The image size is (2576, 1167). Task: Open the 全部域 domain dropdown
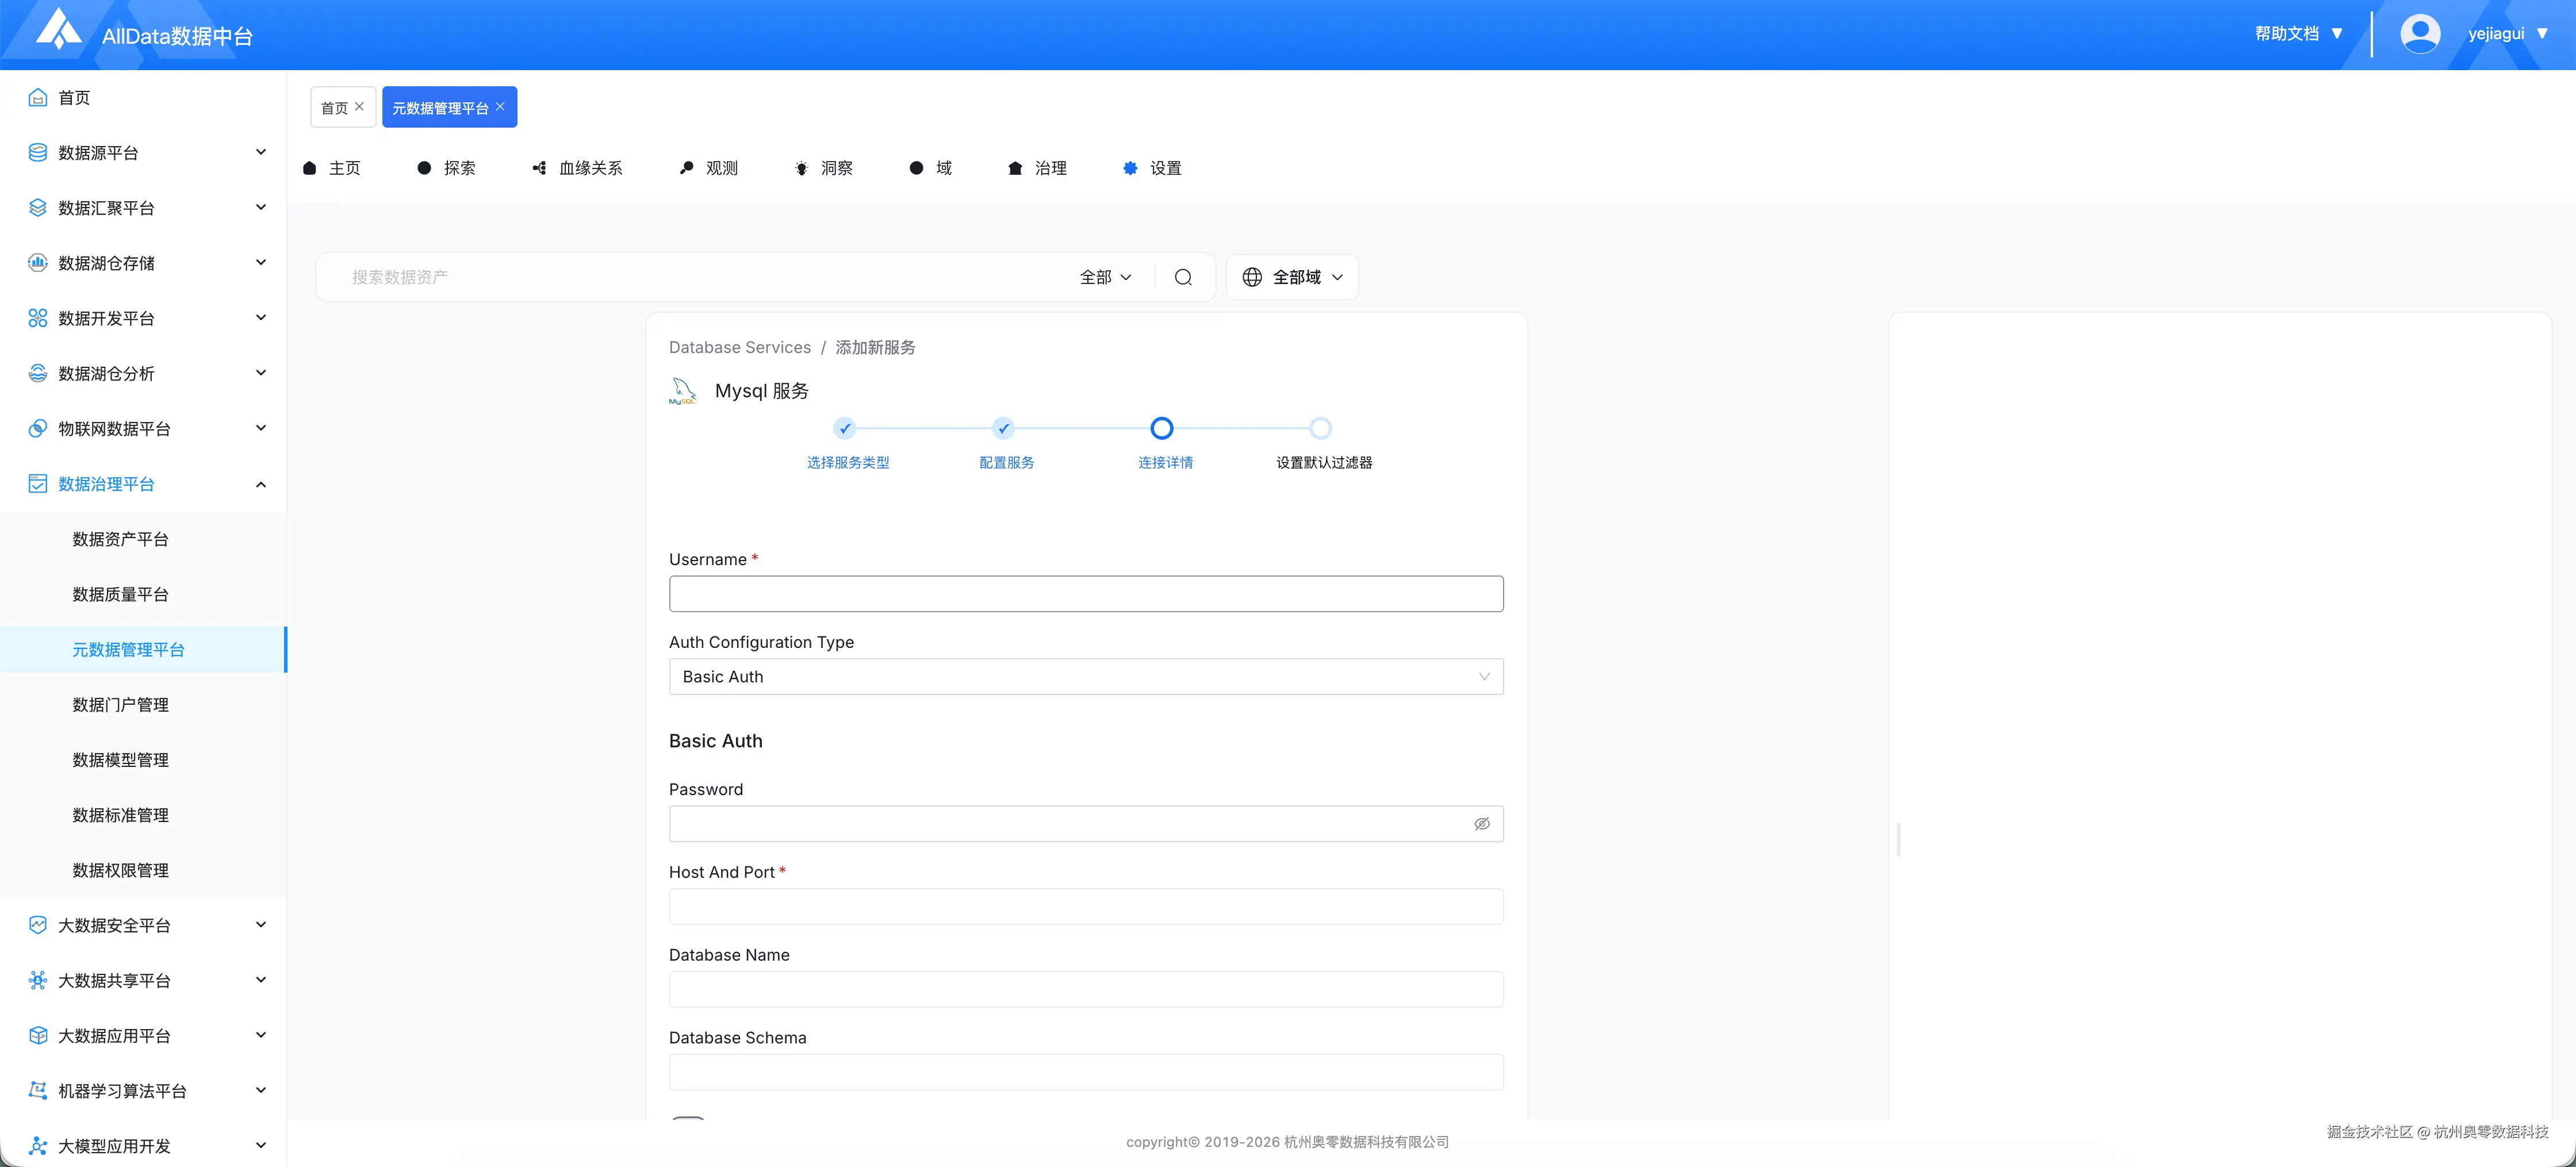[x=1292, y=277]
